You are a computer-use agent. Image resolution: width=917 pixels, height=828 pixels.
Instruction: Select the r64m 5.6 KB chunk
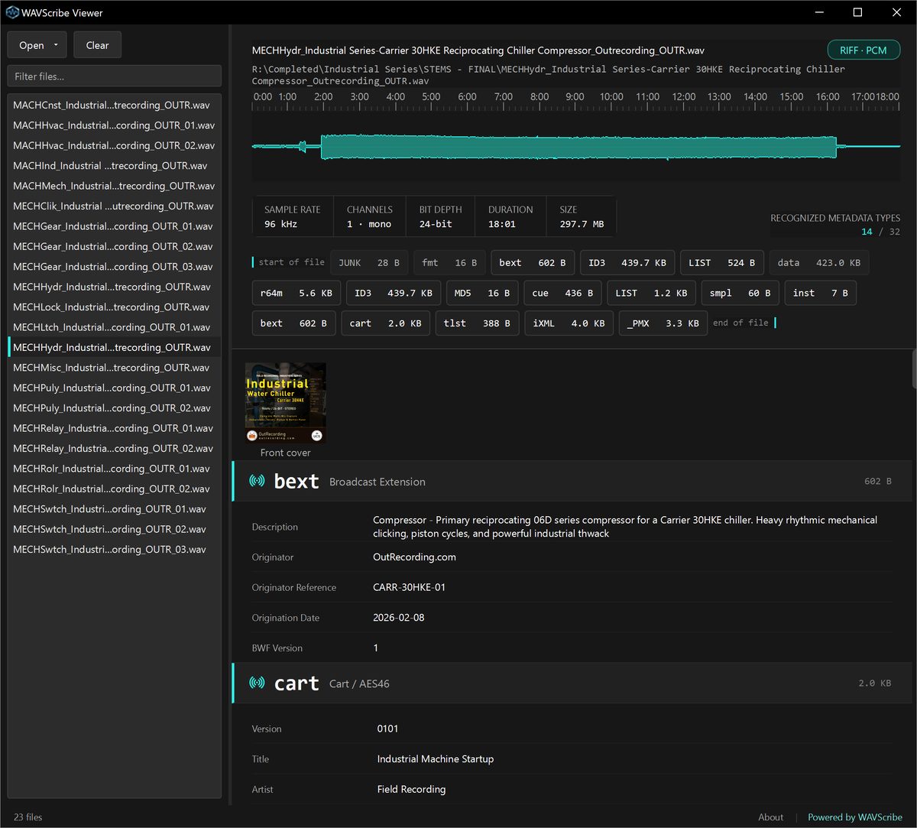(296, 293)
